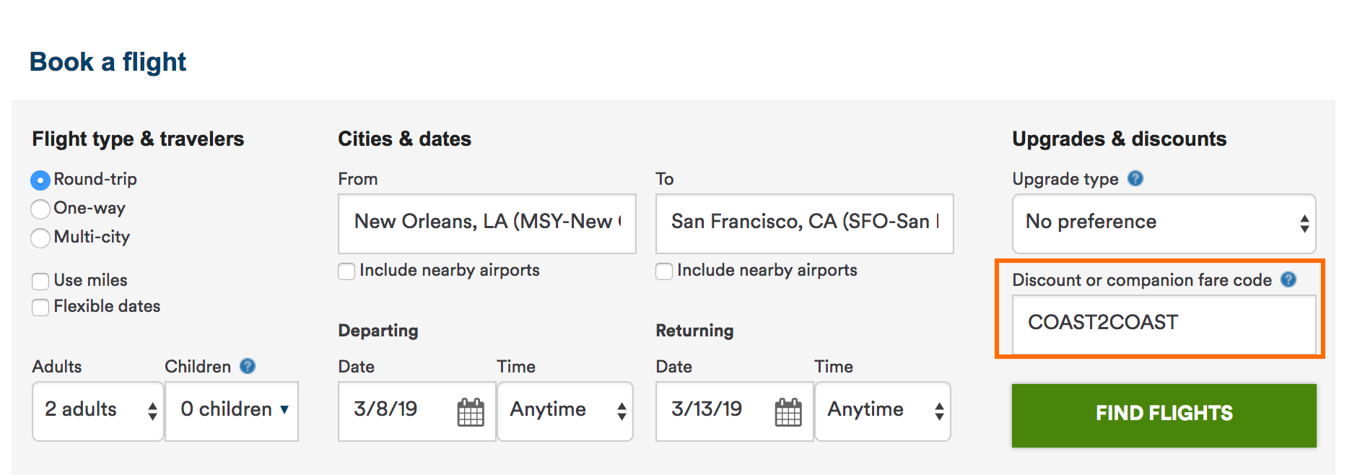The width and height of the screenshot is (1365, 475).
Task: Click the Children help question icon
Action: click(248, 366)
